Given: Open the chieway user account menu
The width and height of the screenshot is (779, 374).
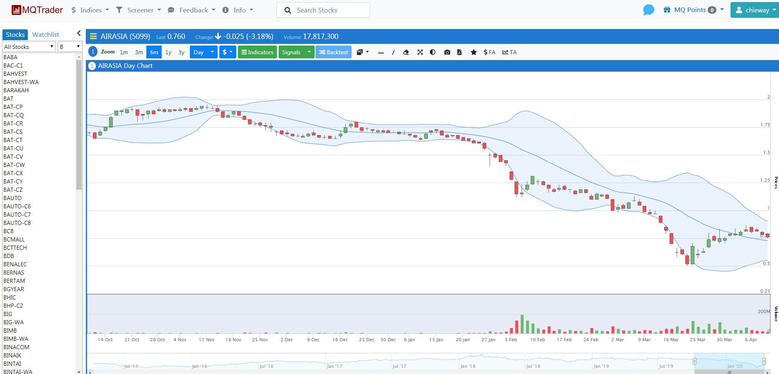Looking at the screenshot, I should coord(756,10).
